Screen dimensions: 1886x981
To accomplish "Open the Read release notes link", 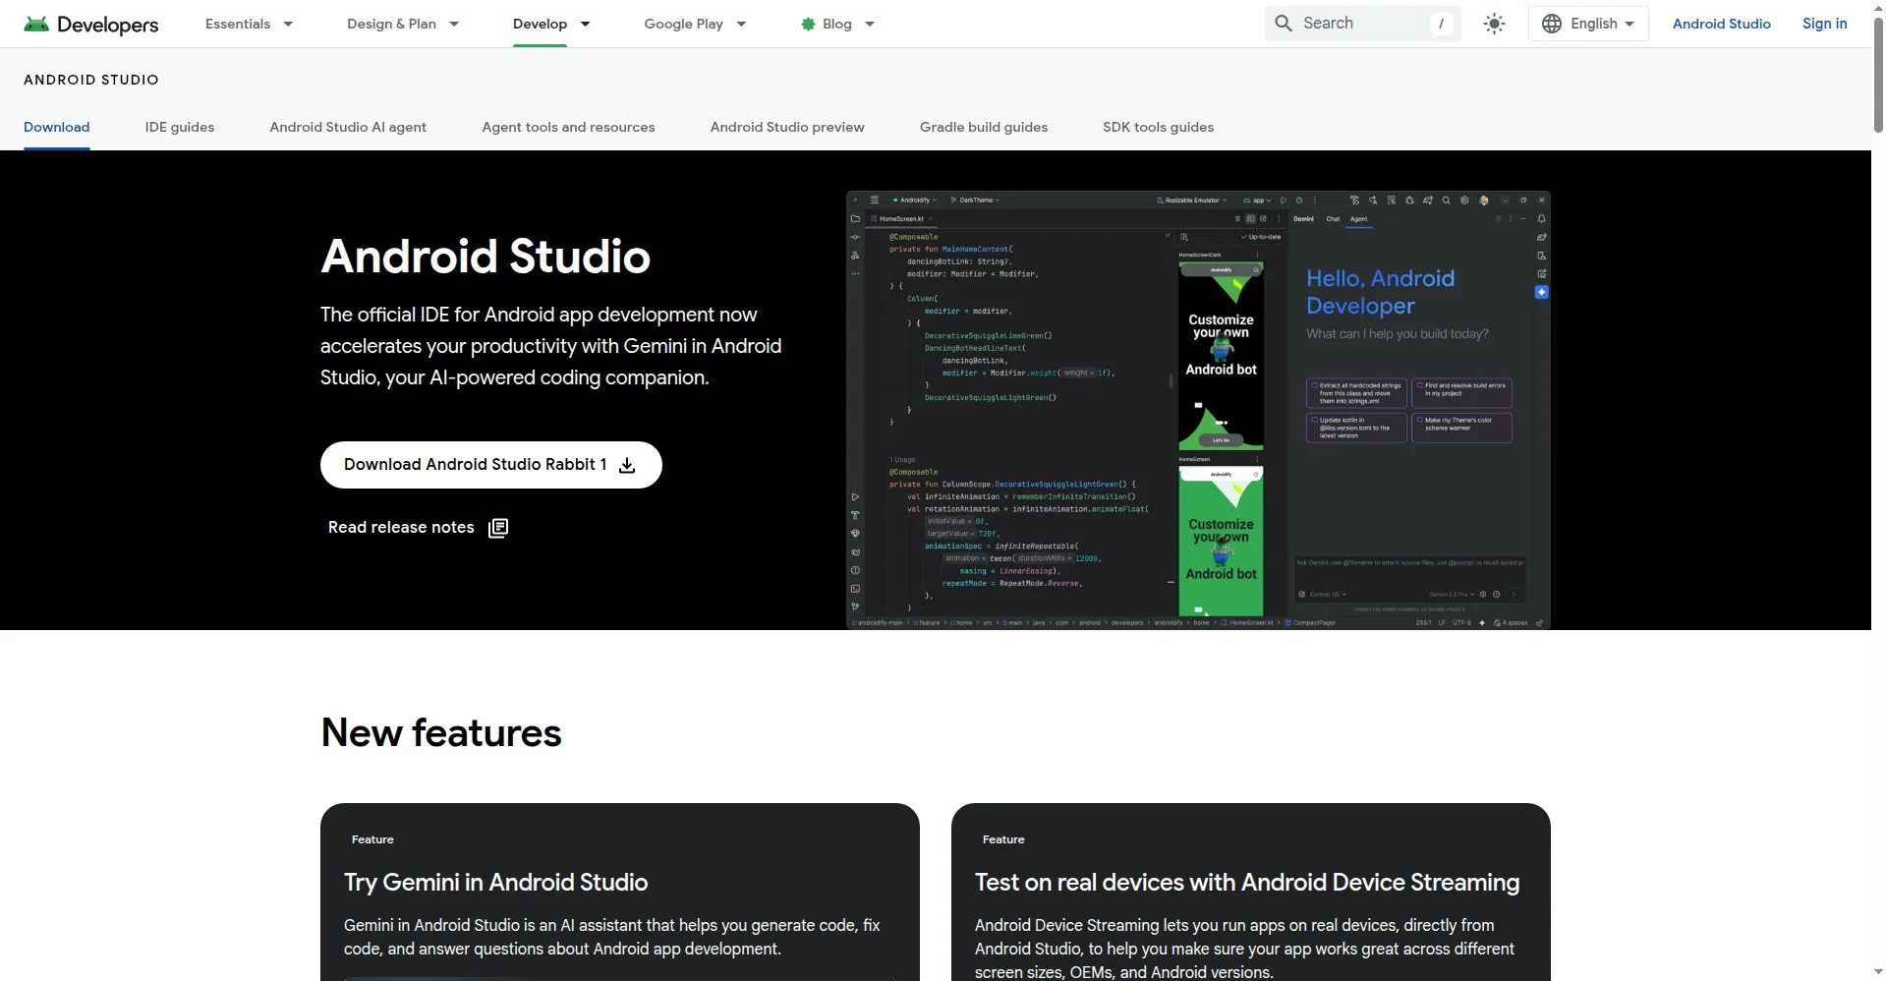I will [x=418, y=528].
